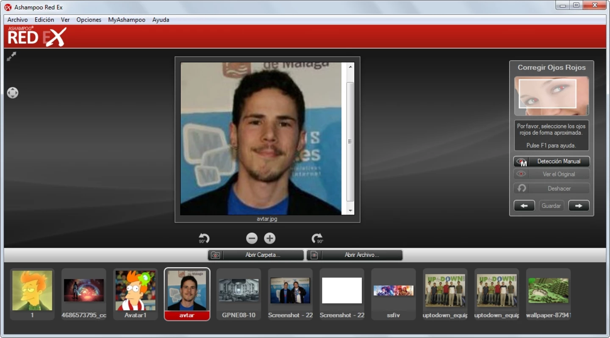Click the pan navigation wheel icon
Viewport: 610px width, 338px height.
point(13,93)
